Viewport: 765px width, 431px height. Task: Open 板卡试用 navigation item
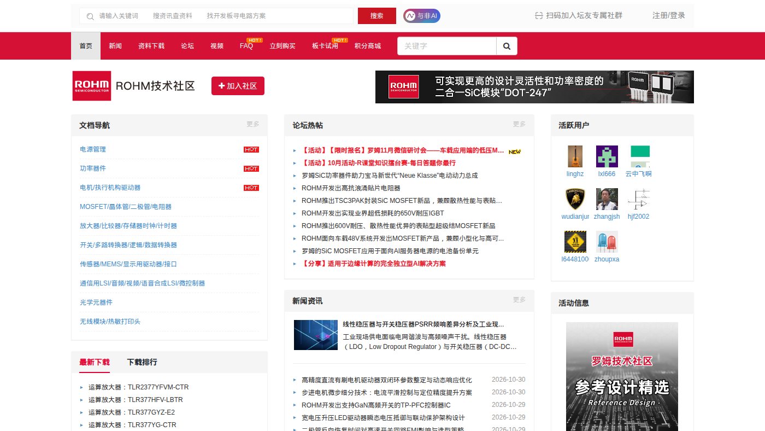pos(325,46)
